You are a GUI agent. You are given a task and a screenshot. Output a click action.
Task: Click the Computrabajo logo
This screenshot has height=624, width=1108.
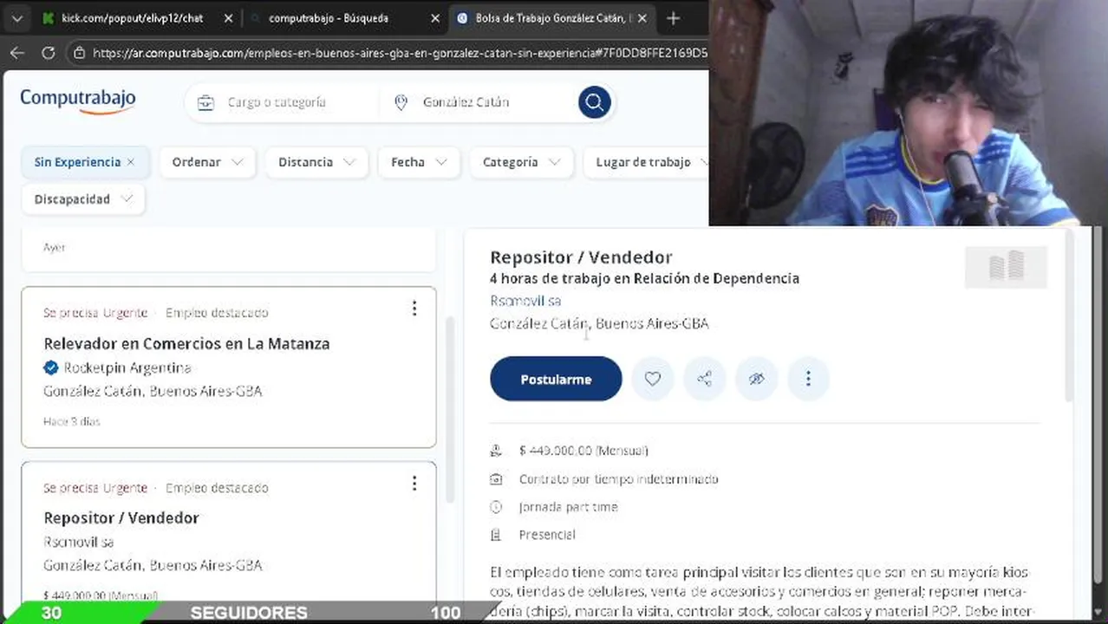coord(78,101)
